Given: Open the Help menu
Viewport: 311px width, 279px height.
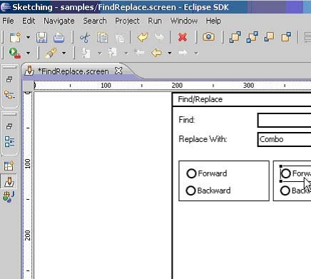Looking at the screenshot, I should pyautogui.click(x=213, y=21).
